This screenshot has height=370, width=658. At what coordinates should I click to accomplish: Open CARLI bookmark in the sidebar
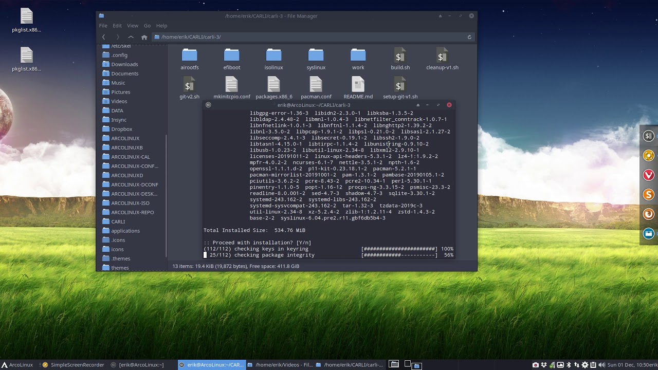click(118, 221)
